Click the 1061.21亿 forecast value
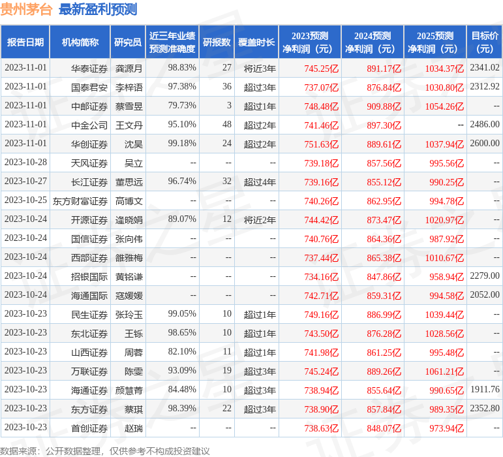503x457 pixels. click(x=444, y=371)
